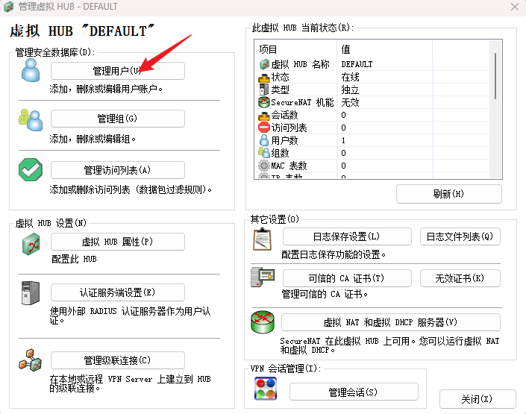Open 管理会话 session manager

click(353, 392)
